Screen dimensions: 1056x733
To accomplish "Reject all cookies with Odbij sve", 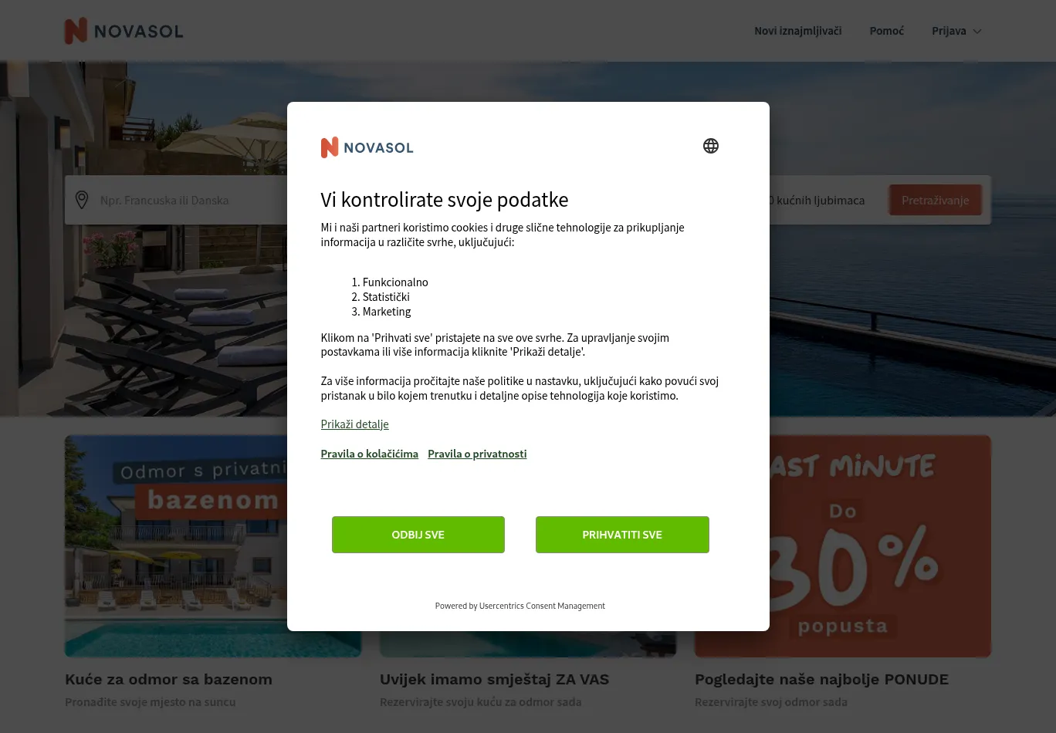I will 418,535.
